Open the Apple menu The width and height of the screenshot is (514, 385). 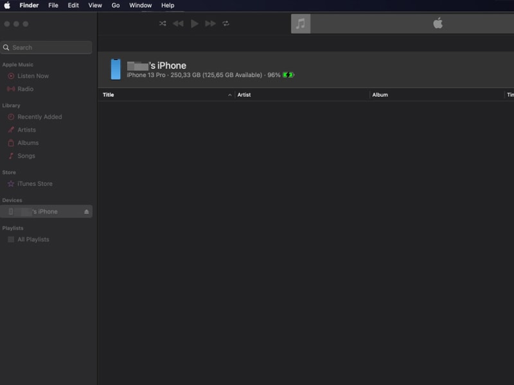tap(7, 6)
